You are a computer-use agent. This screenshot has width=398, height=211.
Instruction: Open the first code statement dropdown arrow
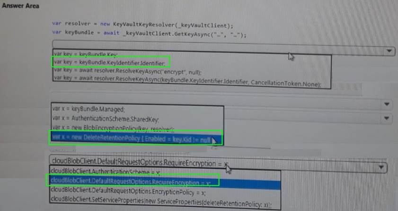(389, 51)
